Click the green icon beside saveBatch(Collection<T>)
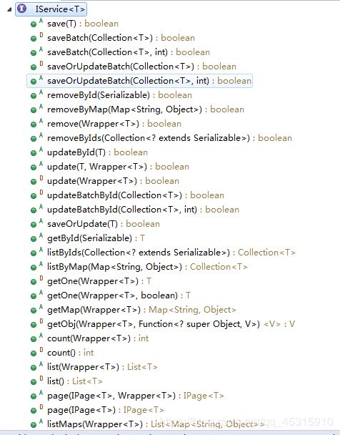 coord(34,39)
